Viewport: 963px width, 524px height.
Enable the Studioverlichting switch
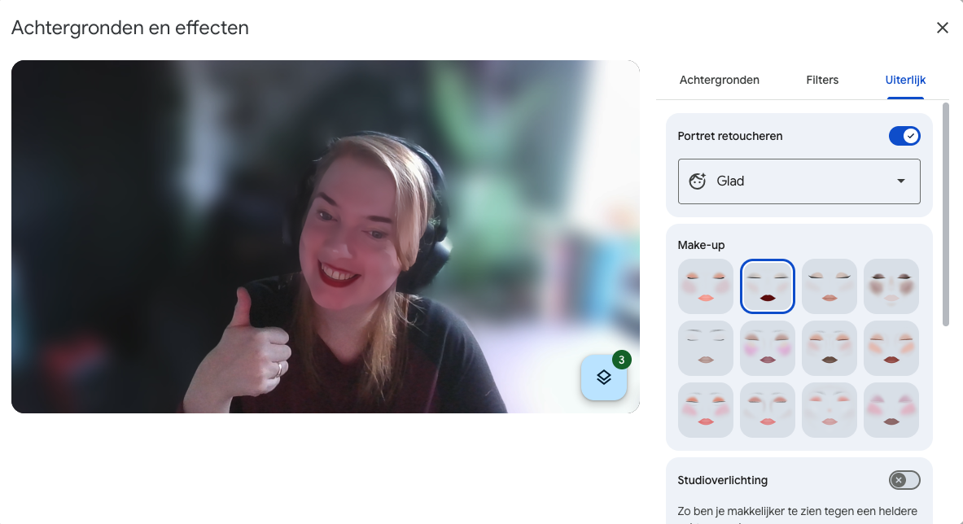tap(904, 480)
